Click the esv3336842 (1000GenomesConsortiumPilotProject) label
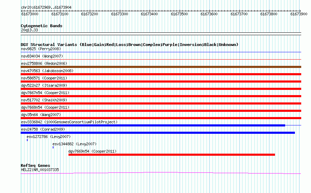The image size is (311, 193). coord(69,122)
